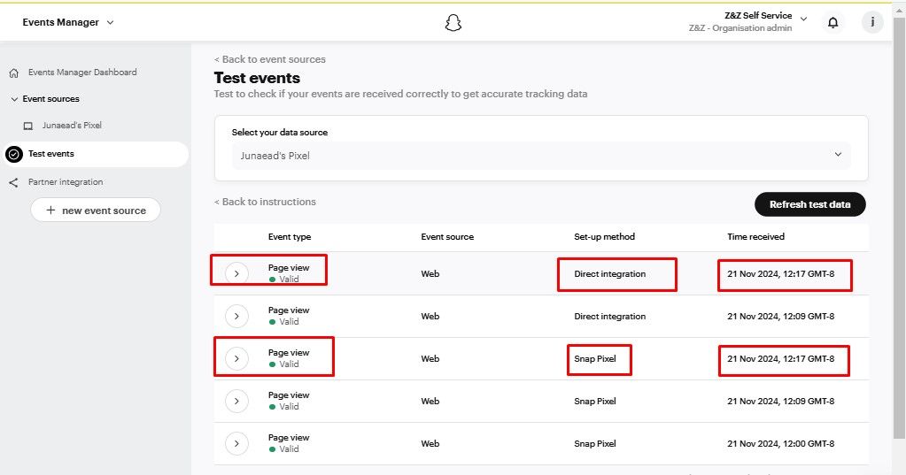Image resolution: width=906 pixels, height=475 pixels.
Task: Expand the first Page view row at 12:17
Action: pos(236,273)
